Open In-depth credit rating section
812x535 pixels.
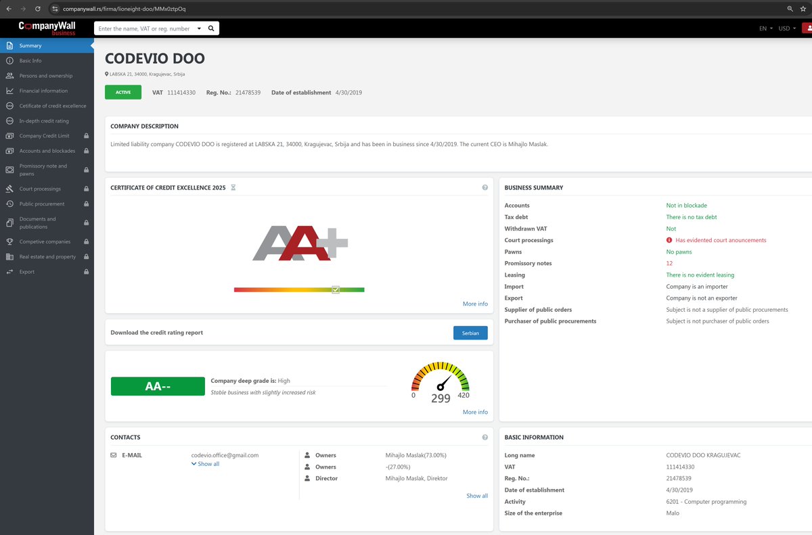point(47,121)
